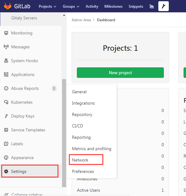Click the Labels tag icon
The height and width of the screenshot is (196, 186).
click(6, 144)
